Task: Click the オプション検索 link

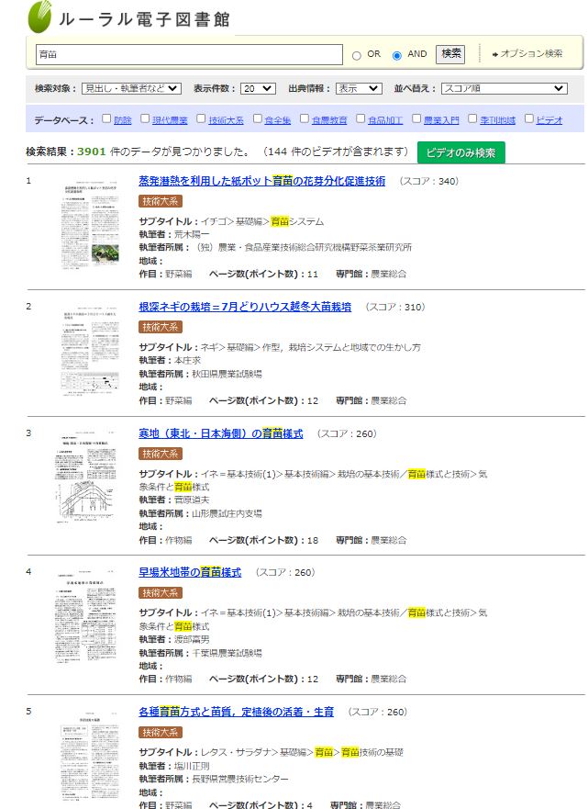Action: [530, 54]
